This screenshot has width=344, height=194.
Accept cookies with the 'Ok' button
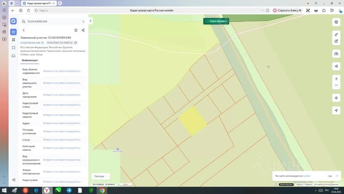tap(330, 176)
